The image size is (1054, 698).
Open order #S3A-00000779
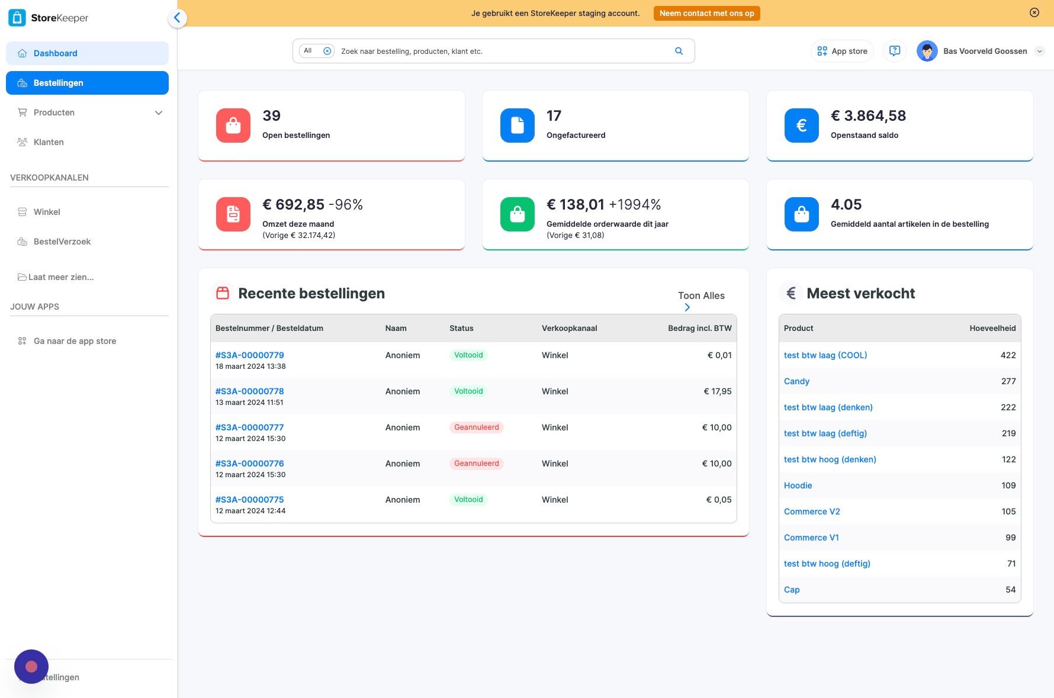[x=249, y=355]
